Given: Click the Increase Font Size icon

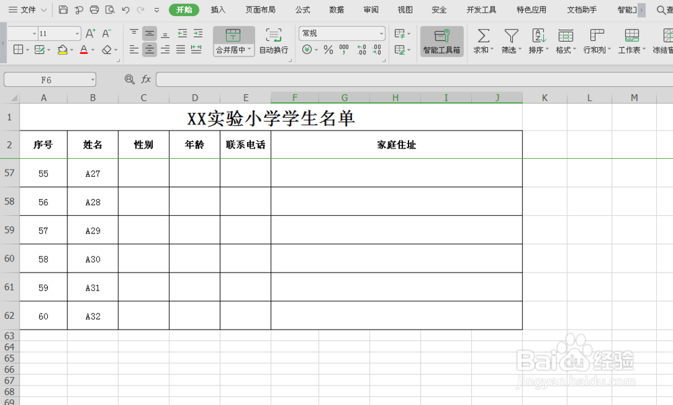Looking at the screenshot, I should point(90,32).
